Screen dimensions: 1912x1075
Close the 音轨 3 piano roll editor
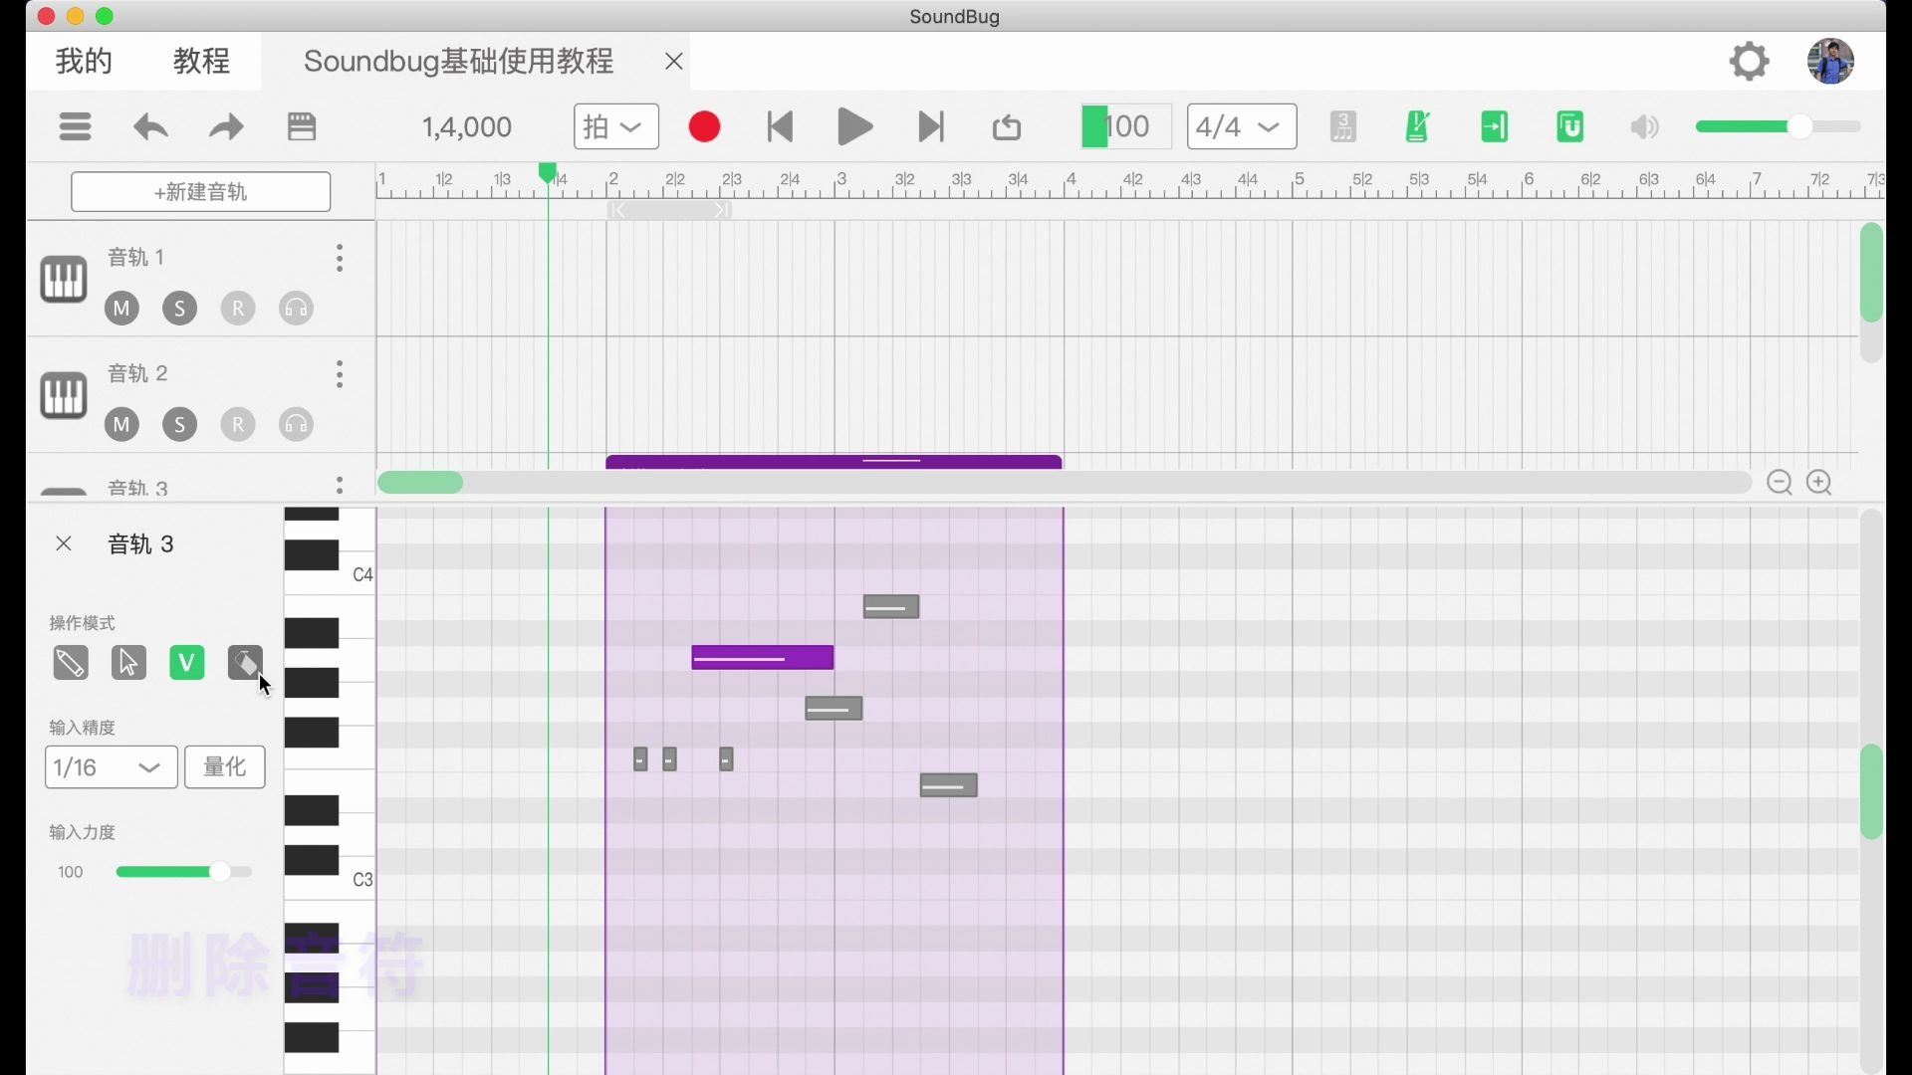click(x=64, y=543)
